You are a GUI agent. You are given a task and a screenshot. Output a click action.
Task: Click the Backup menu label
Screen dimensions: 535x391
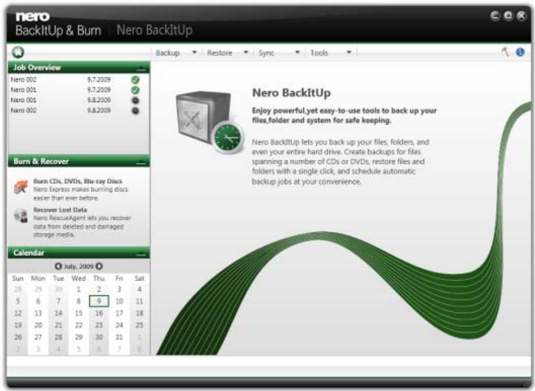pyautogui.click(x=168, y=53)
